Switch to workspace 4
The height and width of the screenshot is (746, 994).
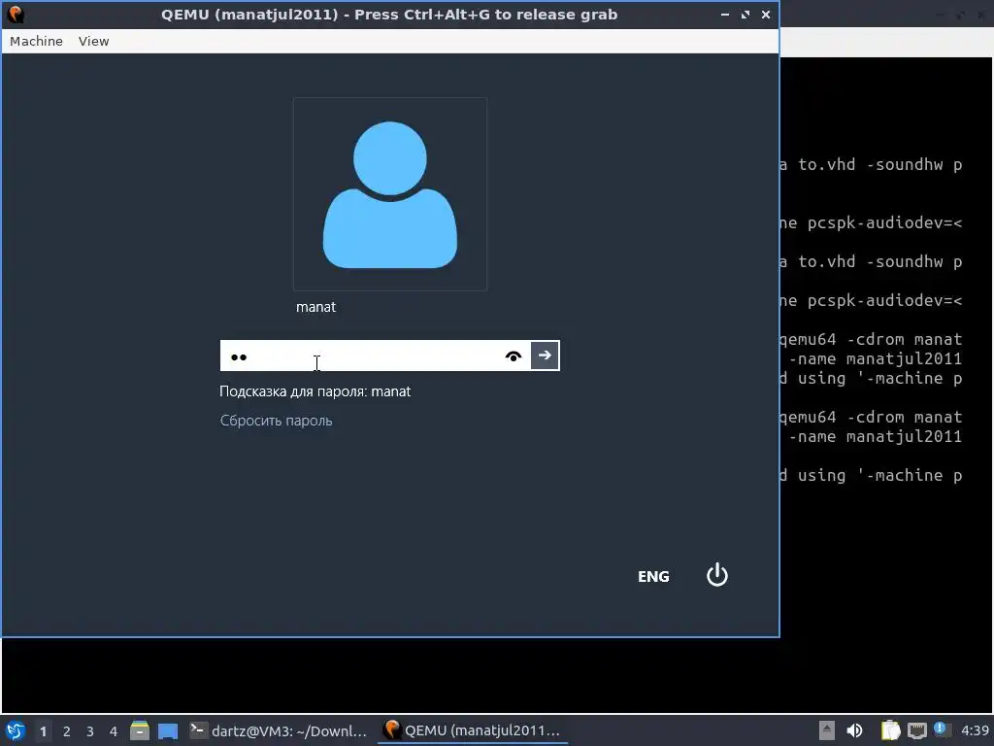tap(114, 731)
